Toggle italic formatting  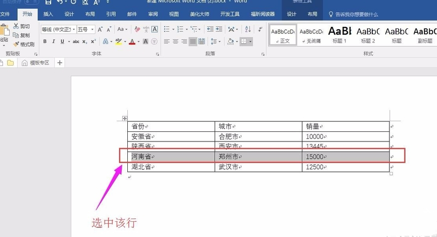tap(53, 41)
